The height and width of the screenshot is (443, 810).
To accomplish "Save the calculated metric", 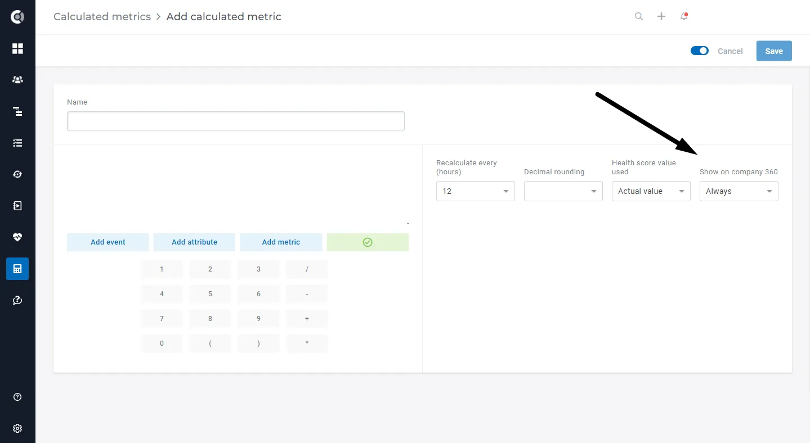I will [774, 51].
